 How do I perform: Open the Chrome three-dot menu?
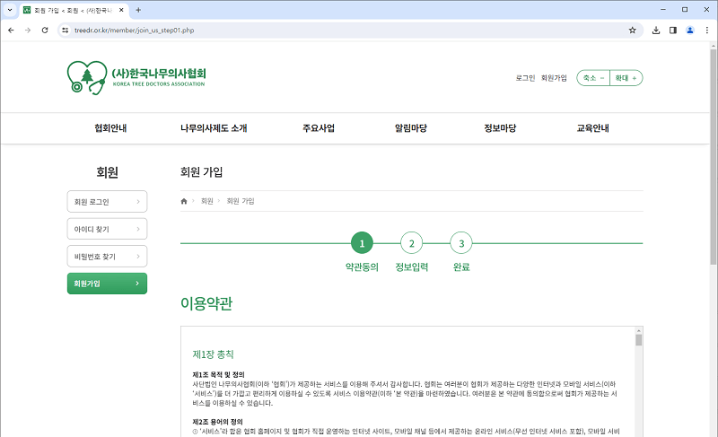click(707, 31)
